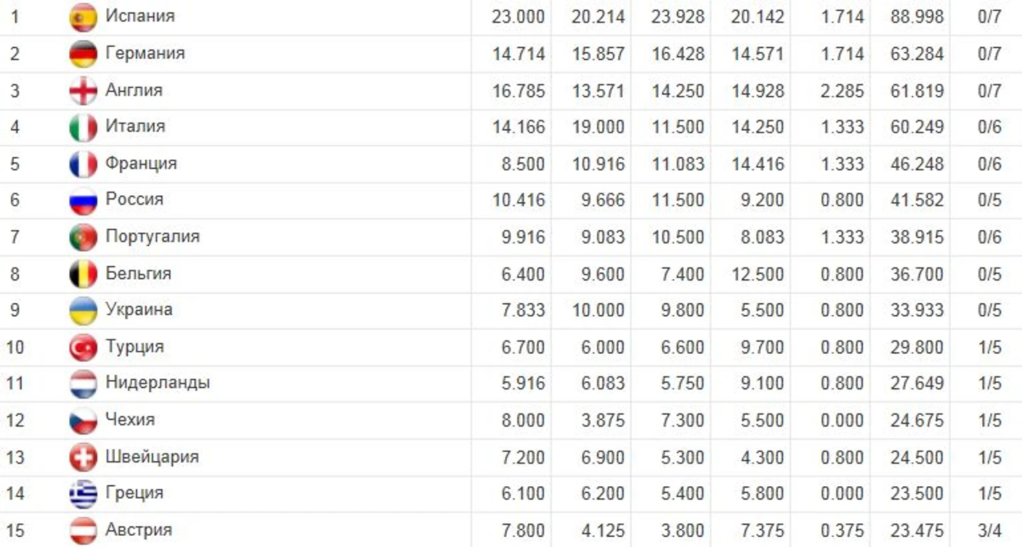
Task: Click Австрия clubs remaining 3/4
Action: [990, 530]
